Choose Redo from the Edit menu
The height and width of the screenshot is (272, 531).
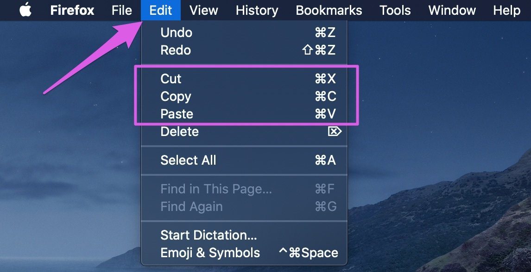click(244, 50)
